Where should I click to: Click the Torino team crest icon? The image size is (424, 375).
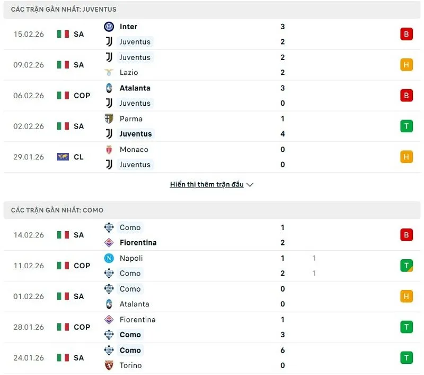109,365
